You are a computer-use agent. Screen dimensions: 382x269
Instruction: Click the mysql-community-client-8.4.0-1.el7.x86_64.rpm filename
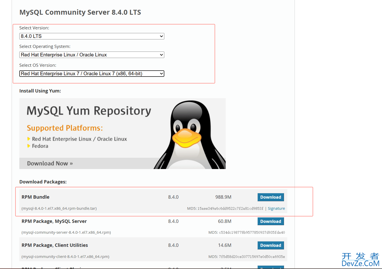[x=66, y=257]
